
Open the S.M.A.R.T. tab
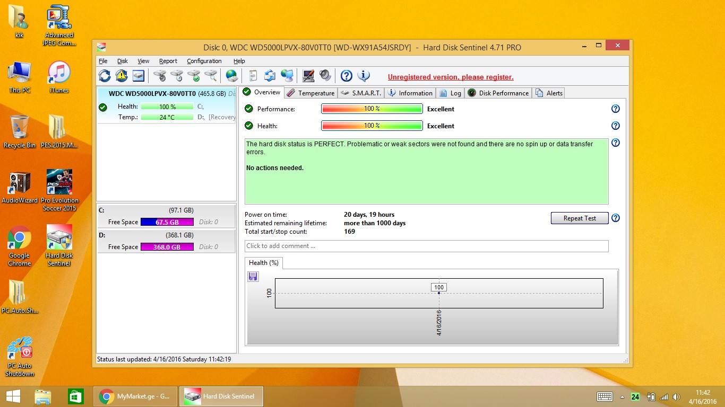tap(361, 93)
